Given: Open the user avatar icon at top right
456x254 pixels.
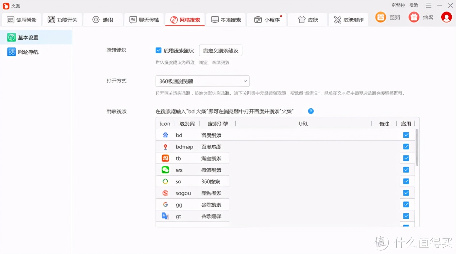Looking at the screenshot, I should pyautogui.click(x=447, y=17).
